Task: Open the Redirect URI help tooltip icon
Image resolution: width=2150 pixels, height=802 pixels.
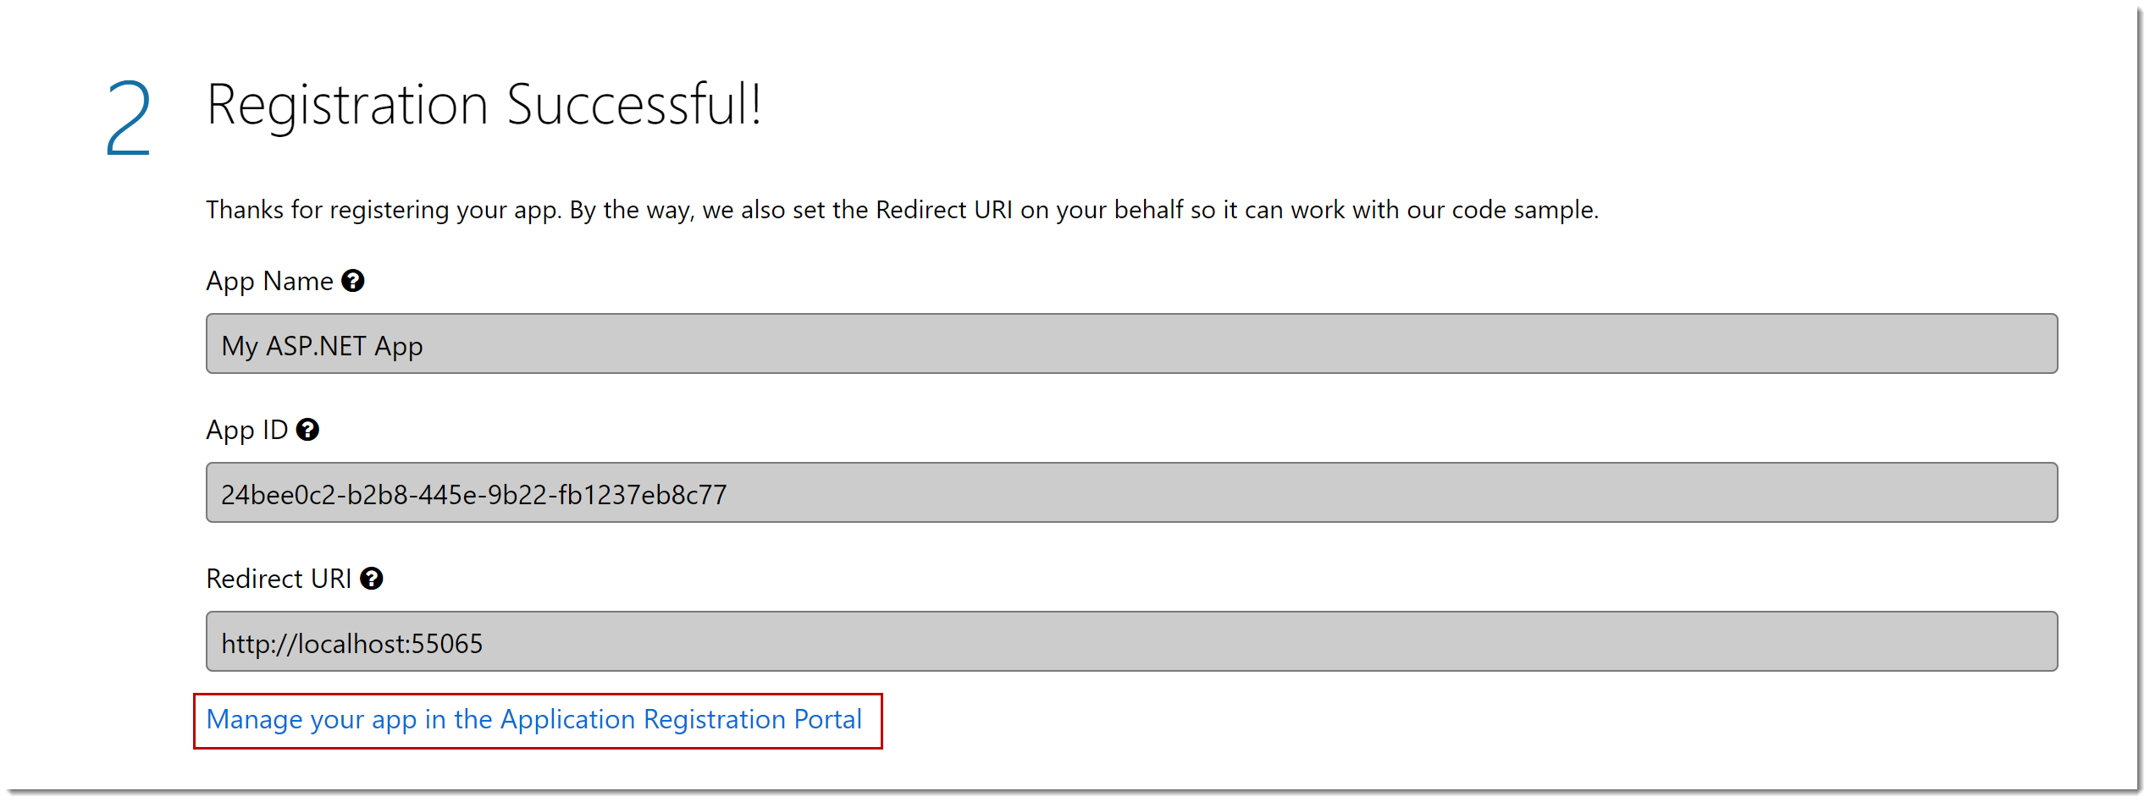Action: tap(371, 579)
